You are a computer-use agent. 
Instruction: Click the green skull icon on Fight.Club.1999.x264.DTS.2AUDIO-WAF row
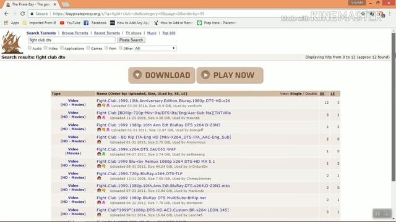pos(103,154)
